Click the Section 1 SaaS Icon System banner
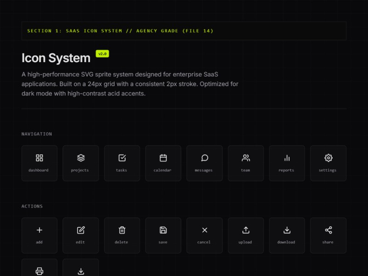Viewport: 368px width, 276px height. (184, 31)
